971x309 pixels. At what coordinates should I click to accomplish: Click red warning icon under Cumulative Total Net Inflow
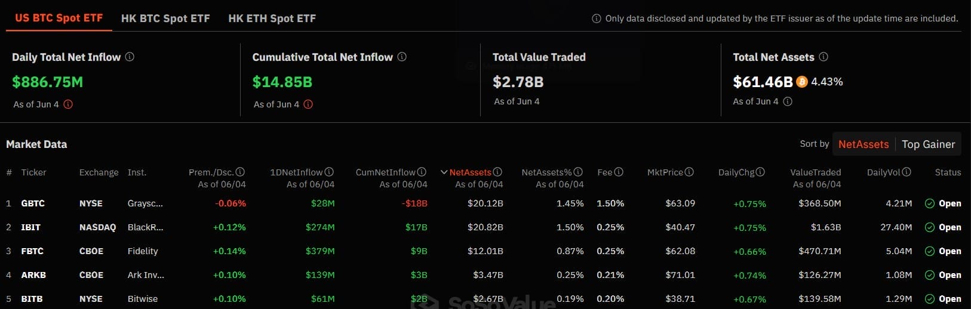(308, 104)
